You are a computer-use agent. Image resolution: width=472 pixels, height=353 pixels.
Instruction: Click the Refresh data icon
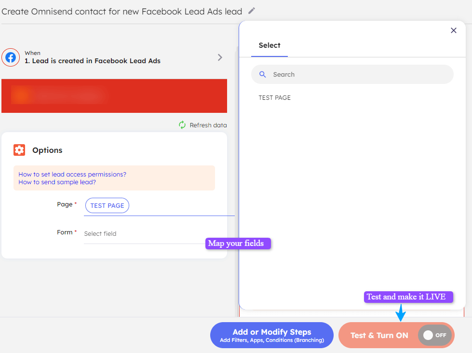182,125
